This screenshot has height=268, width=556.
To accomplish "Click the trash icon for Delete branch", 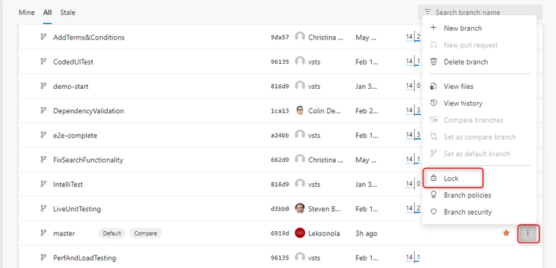I will click(x=433, y=62).
